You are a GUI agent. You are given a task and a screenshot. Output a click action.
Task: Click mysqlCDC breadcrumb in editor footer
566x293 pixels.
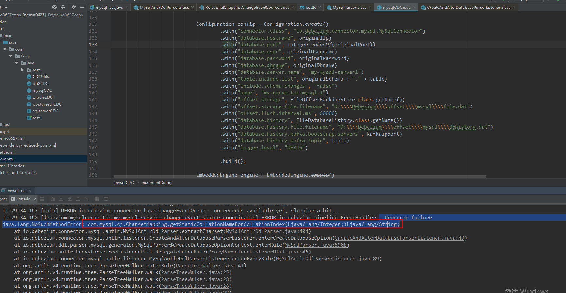point(124,183)
